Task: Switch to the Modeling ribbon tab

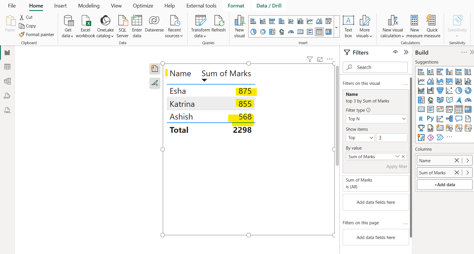Action: pyautogui.click(x=89, y=6)
